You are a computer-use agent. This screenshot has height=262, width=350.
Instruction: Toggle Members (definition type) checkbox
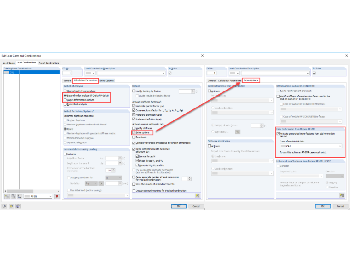[x=134, y=115]
